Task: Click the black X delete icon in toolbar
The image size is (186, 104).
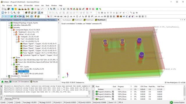Action: coord(61,9)
